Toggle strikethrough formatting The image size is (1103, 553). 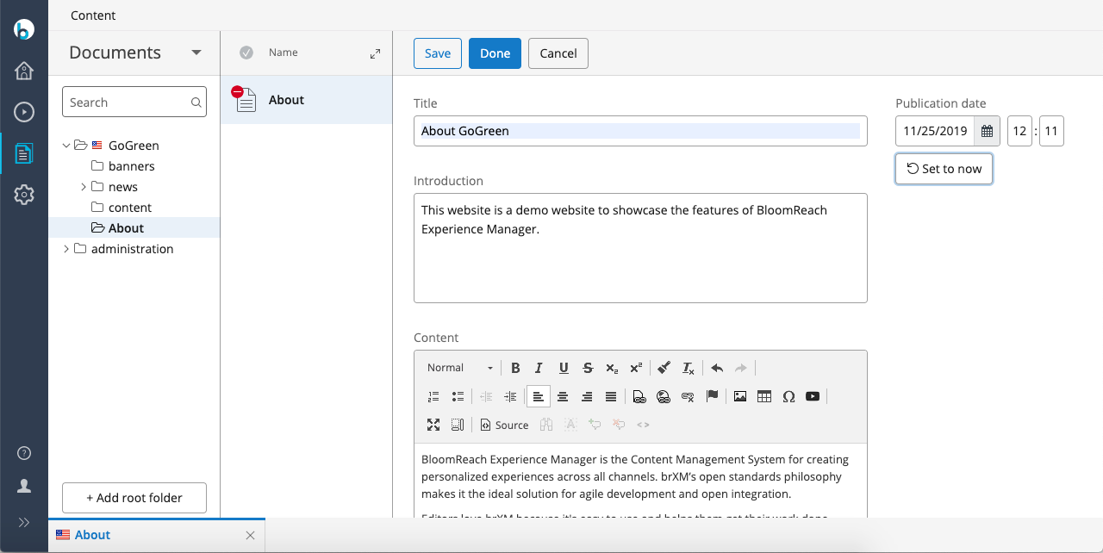(x=588, y=368)
